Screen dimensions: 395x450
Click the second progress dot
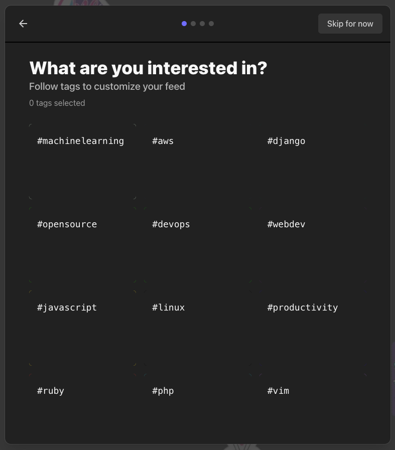[x=193, y=24]
